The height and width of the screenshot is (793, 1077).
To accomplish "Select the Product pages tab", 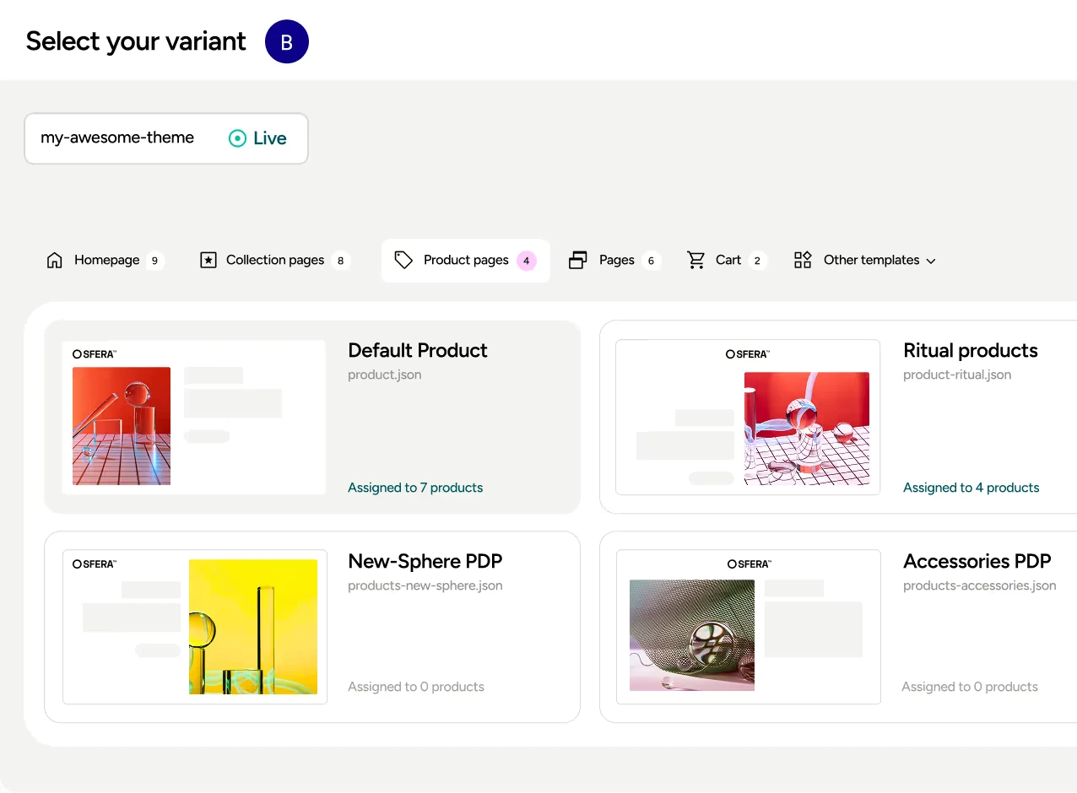I will coord(466,260).
